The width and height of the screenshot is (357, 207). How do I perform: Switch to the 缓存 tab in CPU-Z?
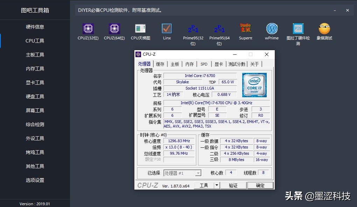(160, 64)
